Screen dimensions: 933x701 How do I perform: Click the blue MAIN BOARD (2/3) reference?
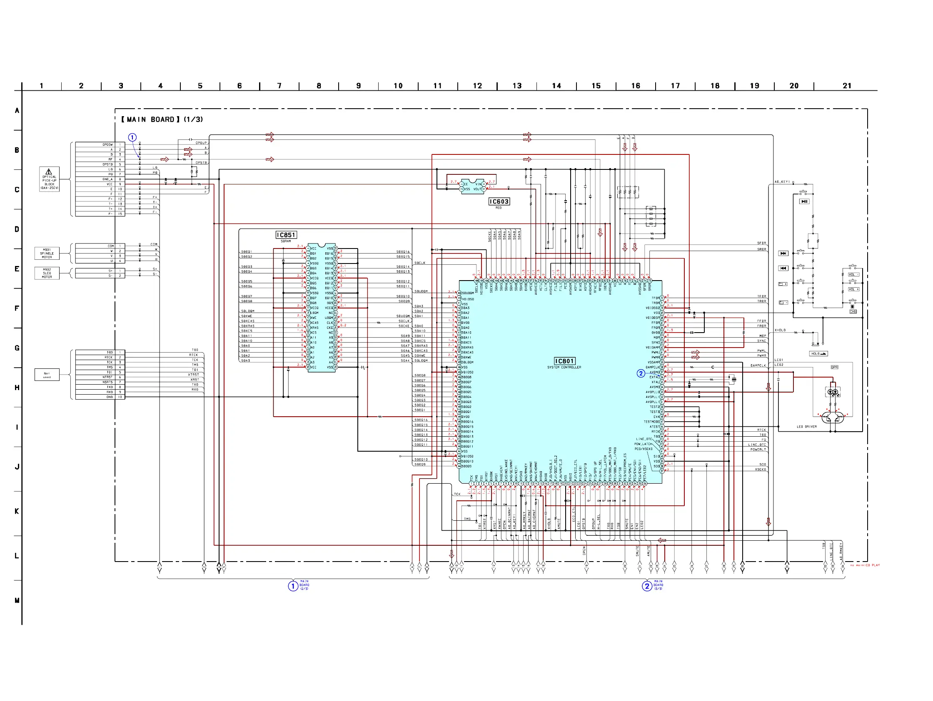tap(293, 586)
